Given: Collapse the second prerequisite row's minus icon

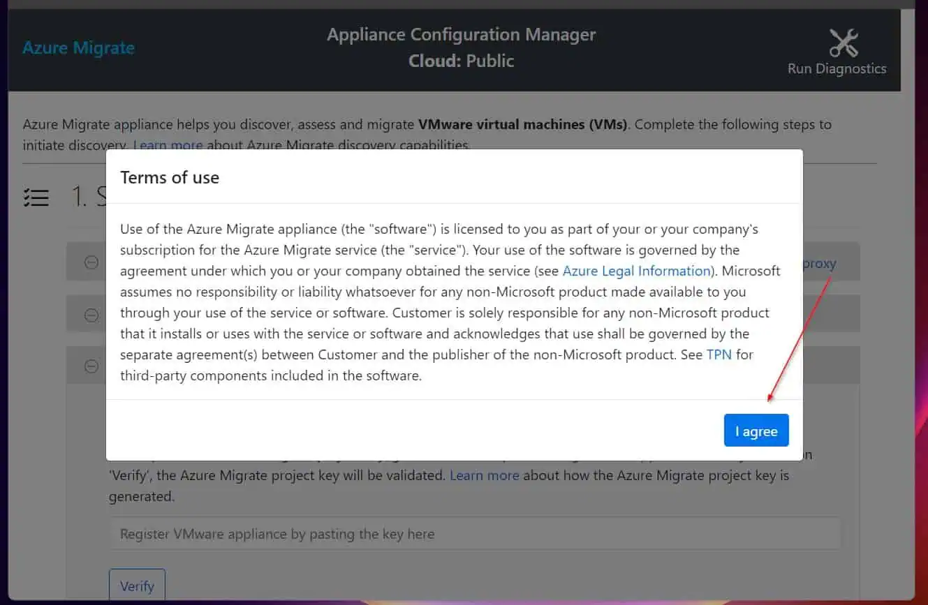Looking at the screenshot, I should 91,315.
